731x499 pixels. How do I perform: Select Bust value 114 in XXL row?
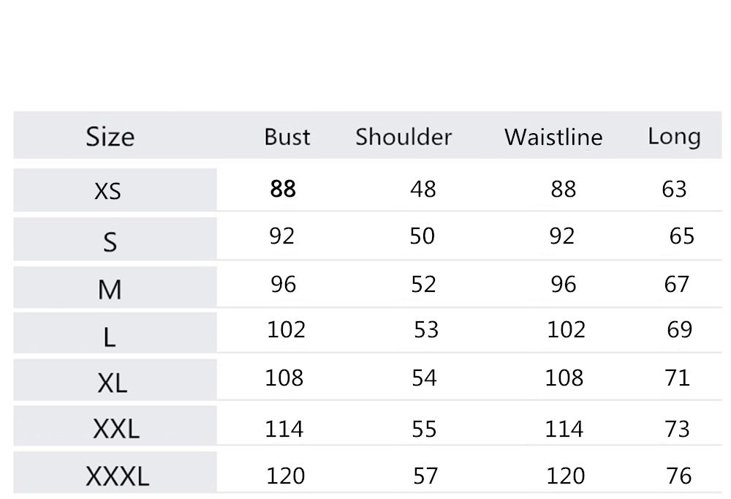pyautogui.click(x=284, y=428)
